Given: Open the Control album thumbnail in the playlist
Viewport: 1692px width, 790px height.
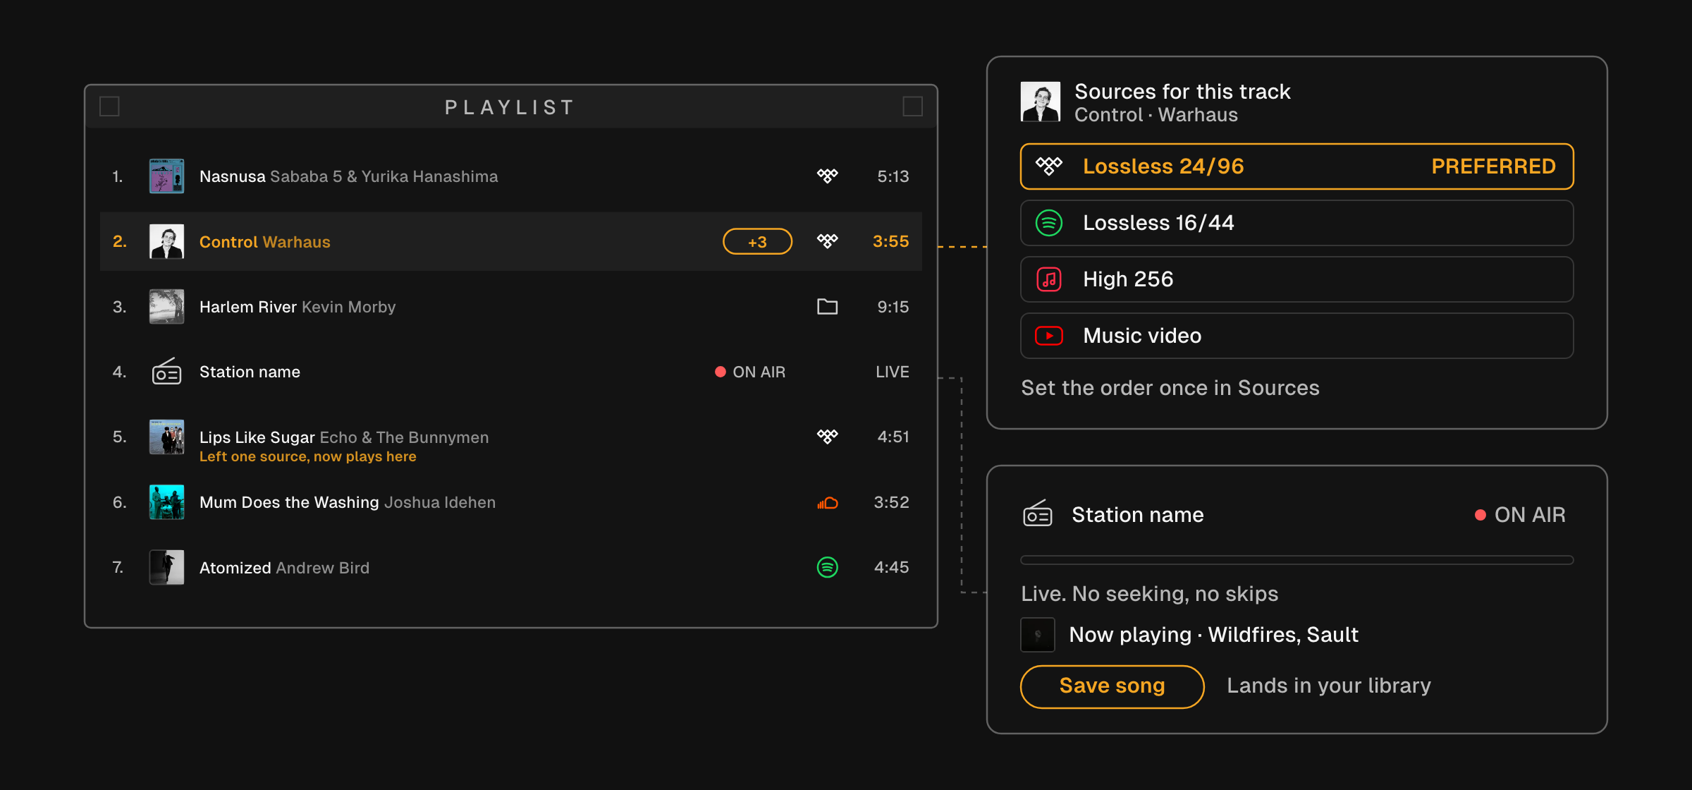Looking at the screenshot, I should [x=166, y=241].
